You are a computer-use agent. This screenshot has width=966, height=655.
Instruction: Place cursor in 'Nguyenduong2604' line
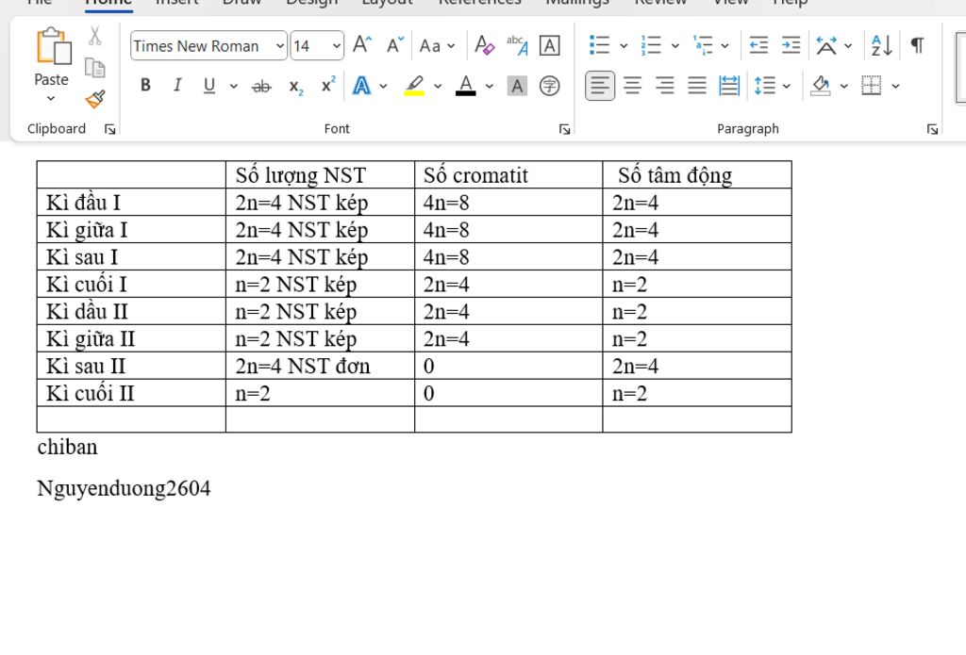(x=124, y=489)
